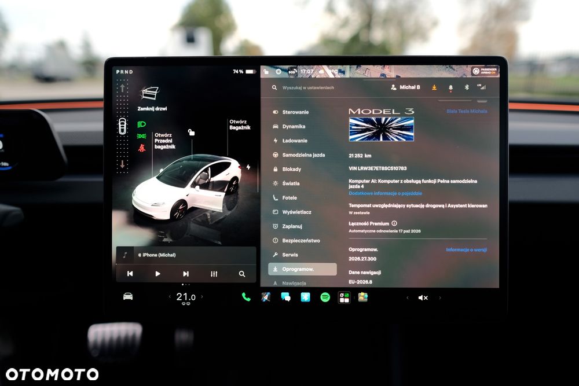Viewport: 579px width, 386px height.
Task: Tap the charge port lightning icon
Action: coord(248,167)
